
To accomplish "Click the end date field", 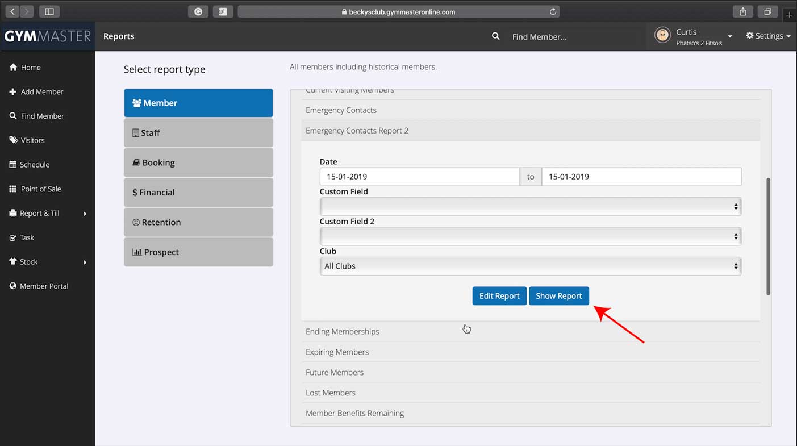I will click(x=641, y=177).
